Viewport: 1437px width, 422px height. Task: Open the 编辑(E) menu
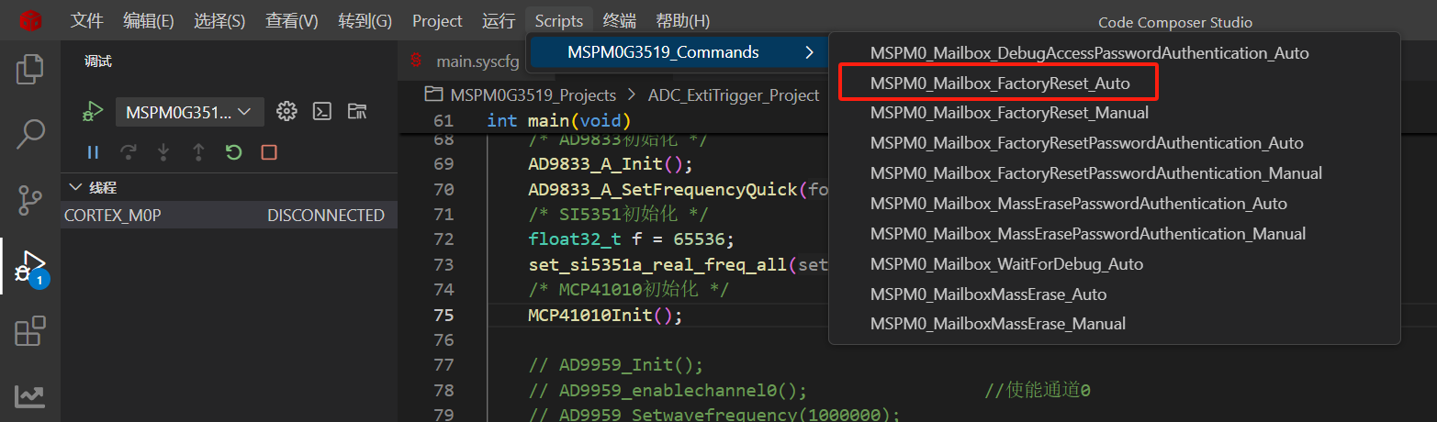149,21
